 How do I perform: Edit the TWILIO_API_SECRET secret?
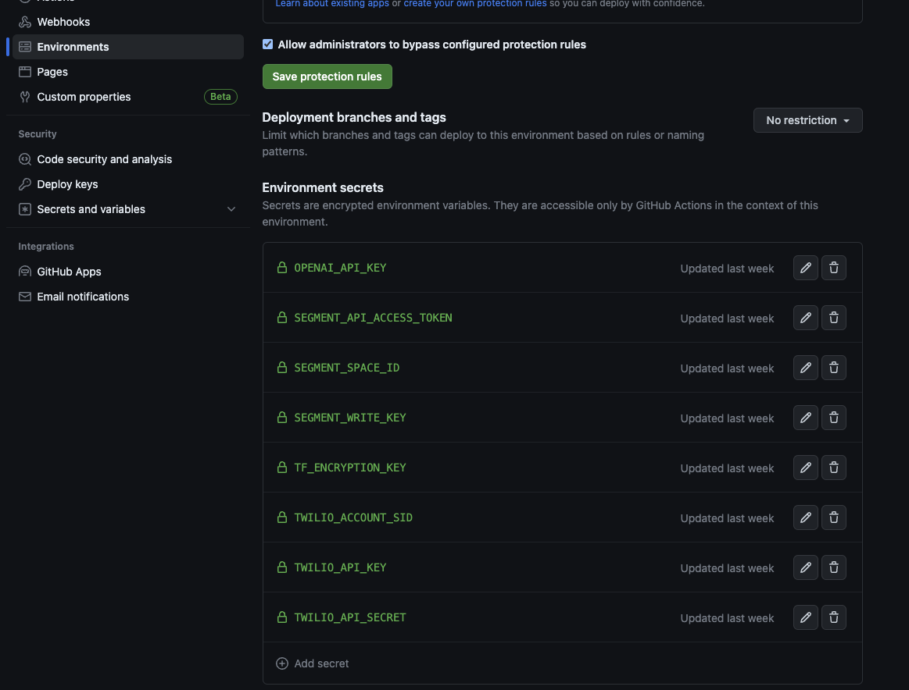806,617
